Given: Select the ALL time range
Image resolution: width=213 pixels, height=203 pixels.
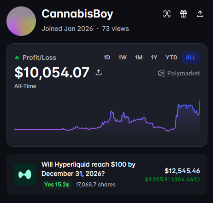Looking at the screenshot, I should (191, 58).
